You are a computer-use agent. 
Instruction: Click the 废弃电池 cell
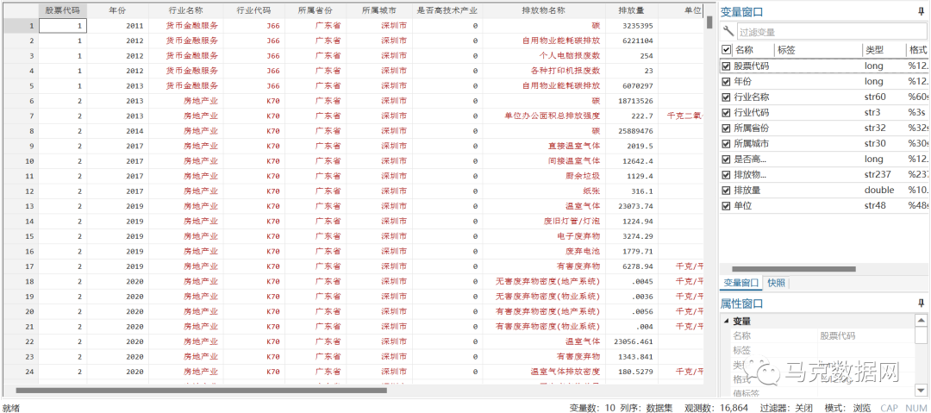(x=544, y=252)
